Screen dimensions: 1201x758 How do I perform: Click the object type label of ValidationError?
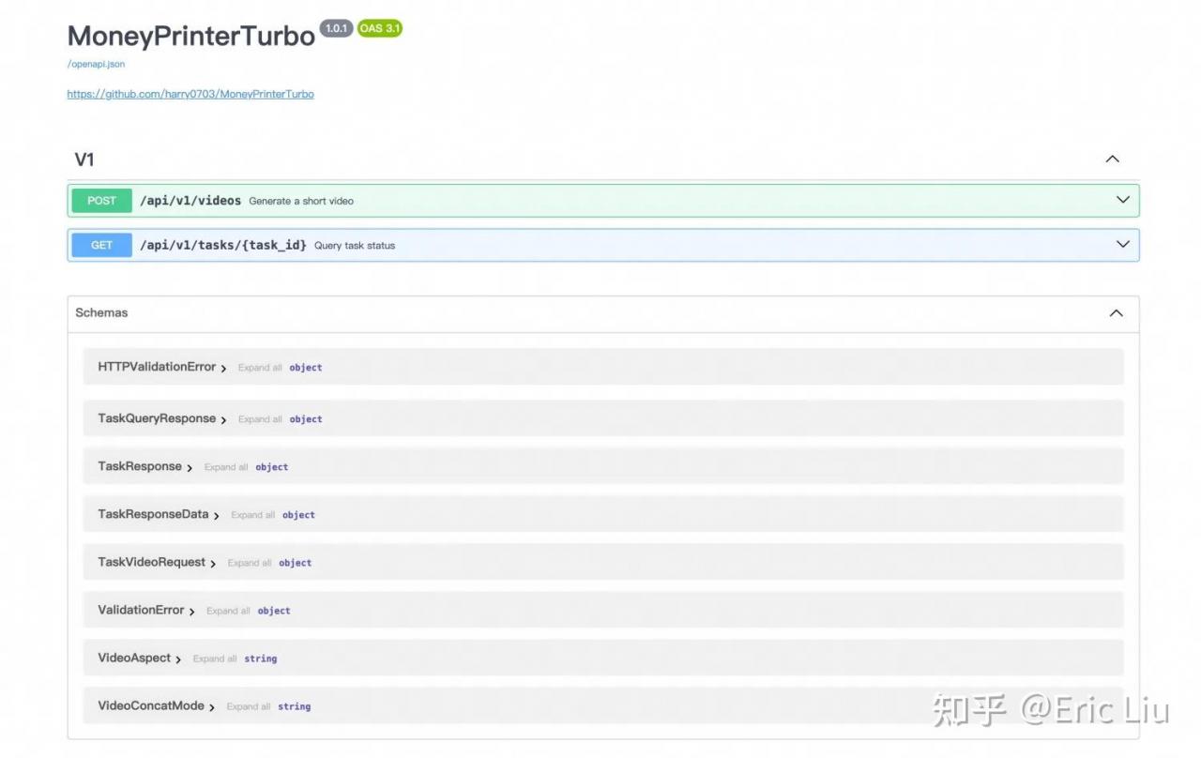click(274, 611)
